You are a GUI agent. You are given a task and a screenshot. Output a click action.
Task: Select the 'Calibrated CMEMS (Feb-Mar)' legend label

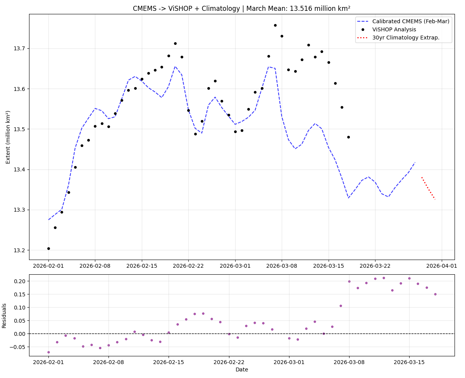(x=411, y=22)
